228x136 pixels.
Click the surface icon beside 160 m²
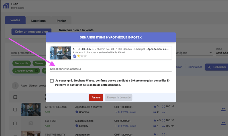[164, 120]
